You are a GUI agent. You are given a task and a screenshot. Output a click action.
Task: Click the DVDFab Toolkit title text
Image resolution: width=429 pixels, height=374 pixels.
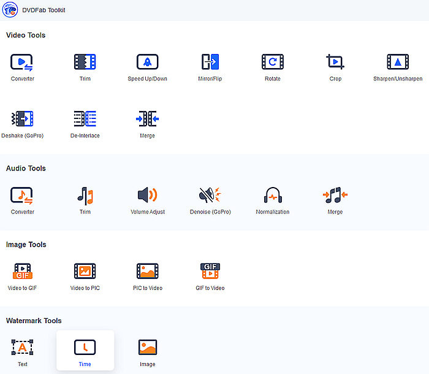click(x=44, y=10)
